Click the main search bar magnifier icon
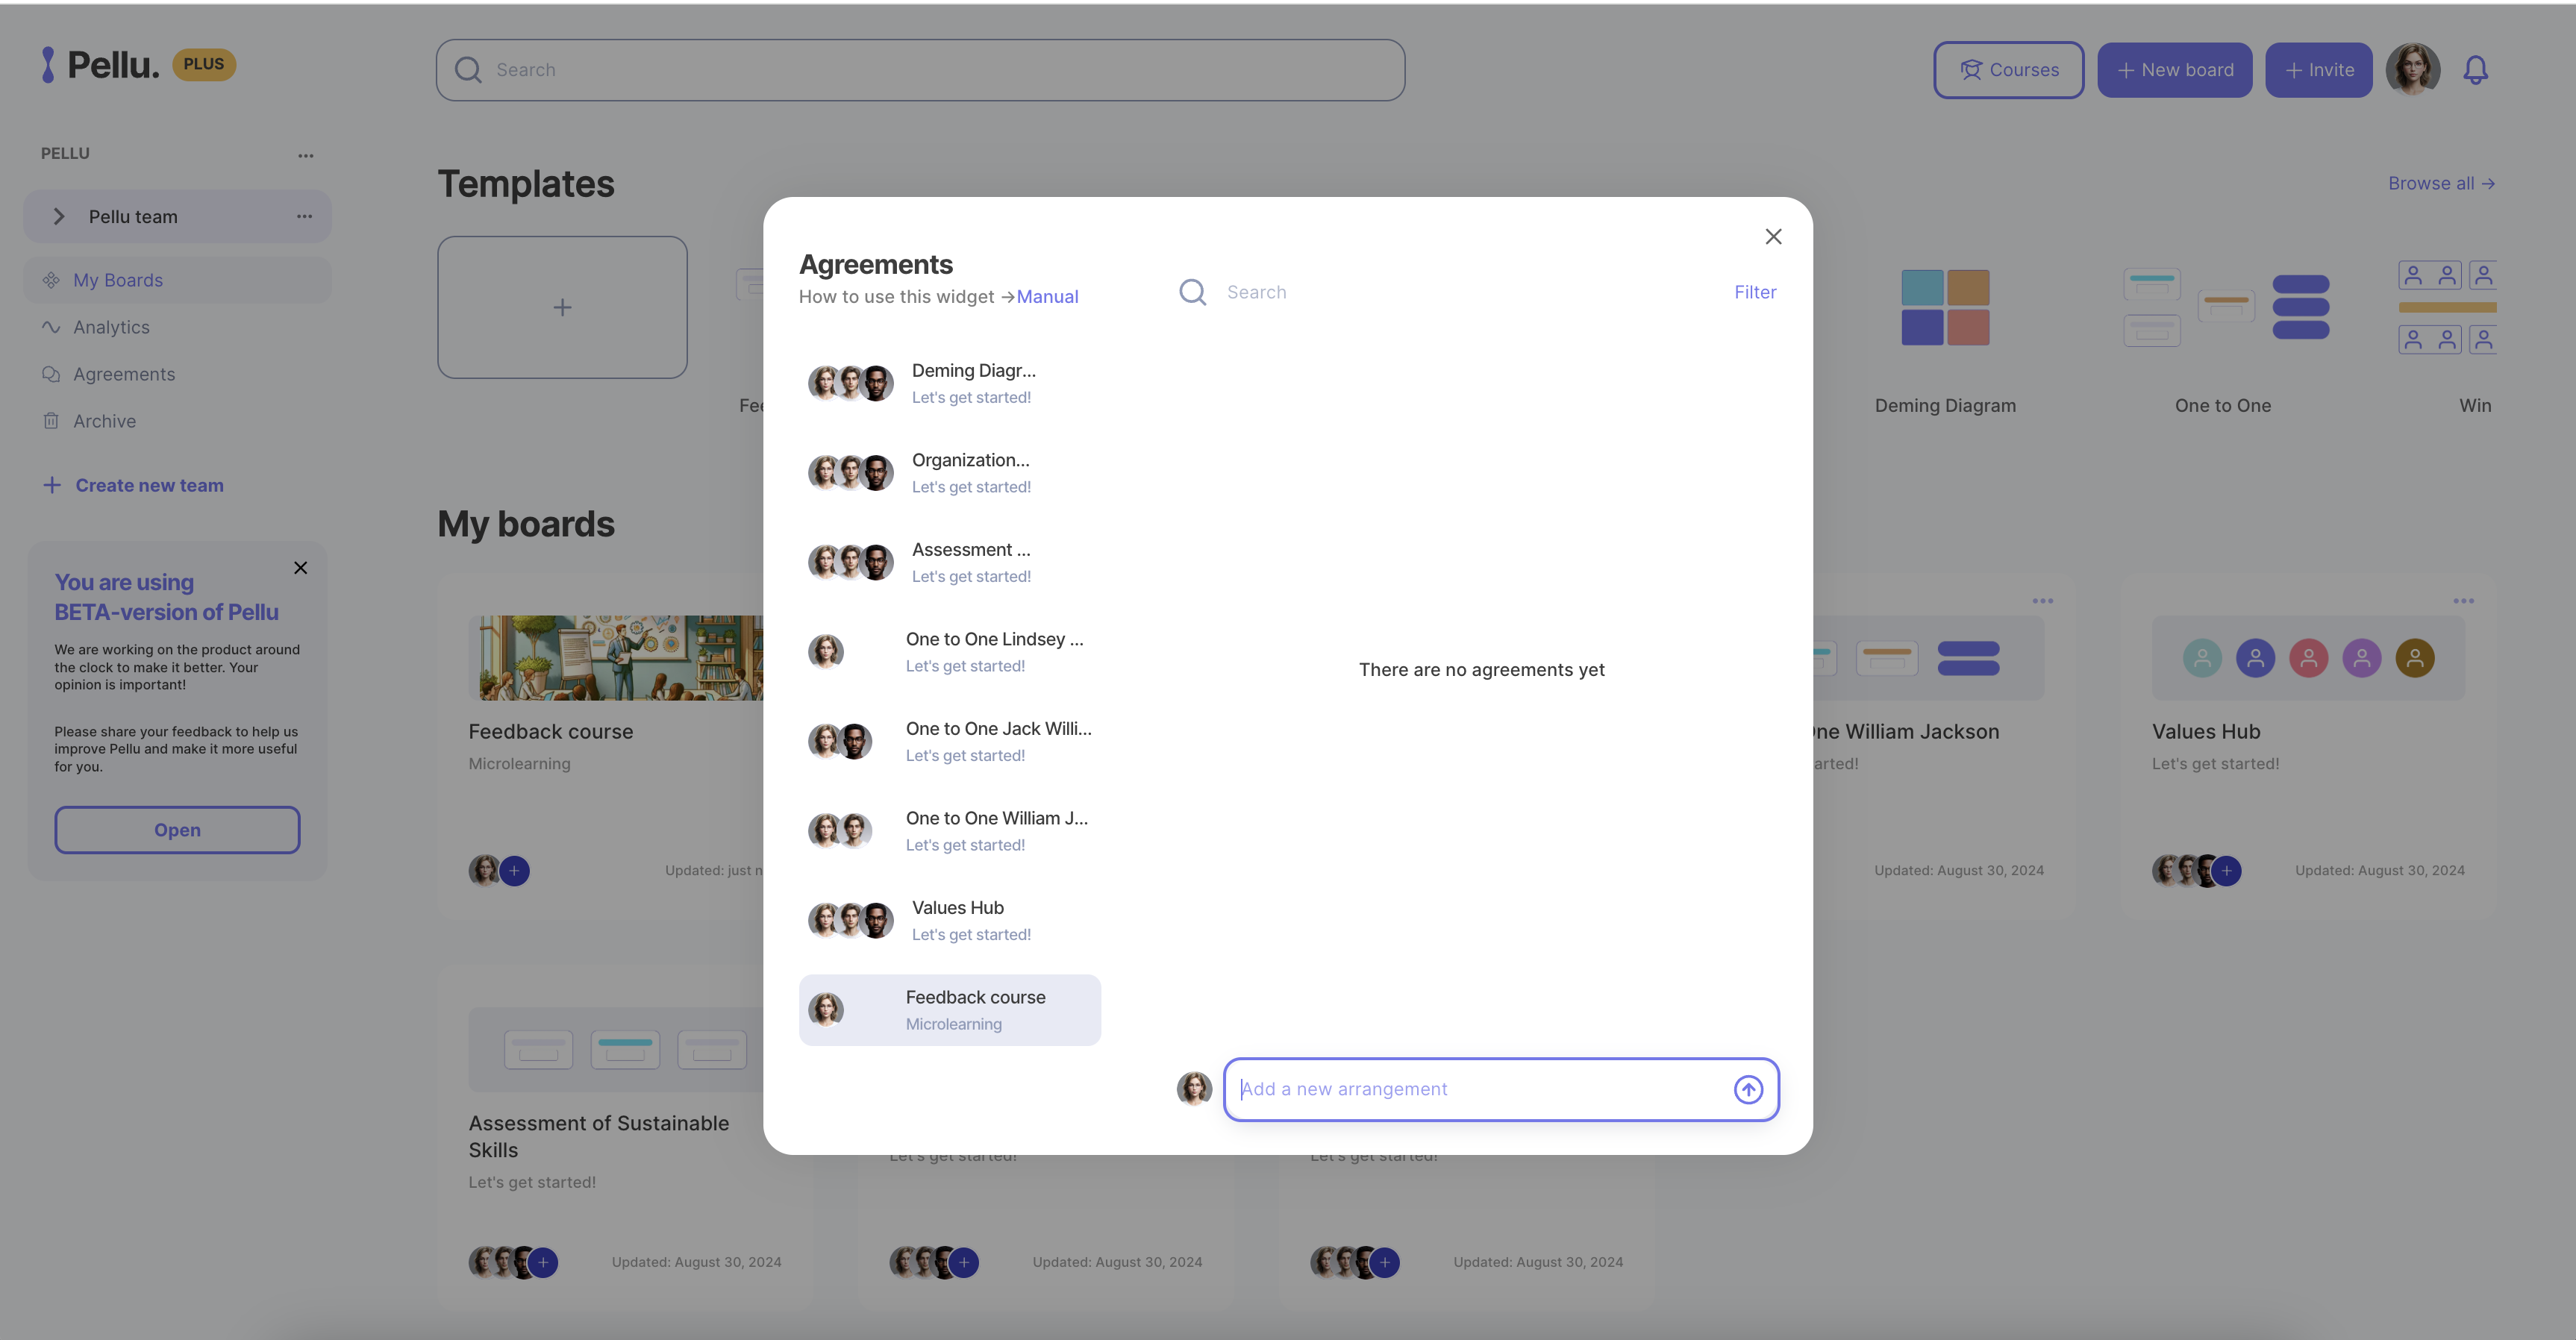The width and height of the screenshot is (2576, 1340). point(468,70)
